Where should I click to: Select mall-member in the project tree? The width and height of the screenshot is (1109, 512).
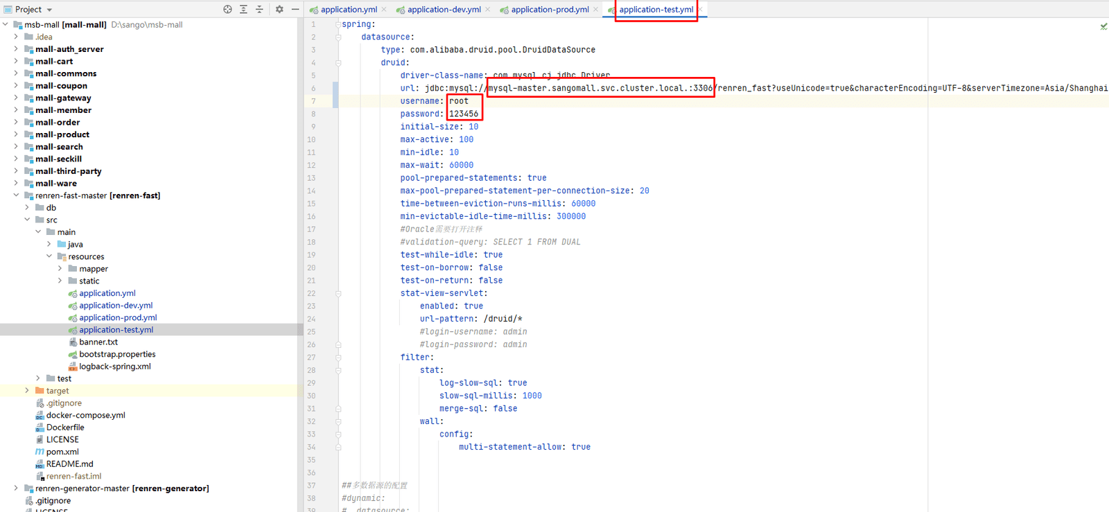click(64, 110)
